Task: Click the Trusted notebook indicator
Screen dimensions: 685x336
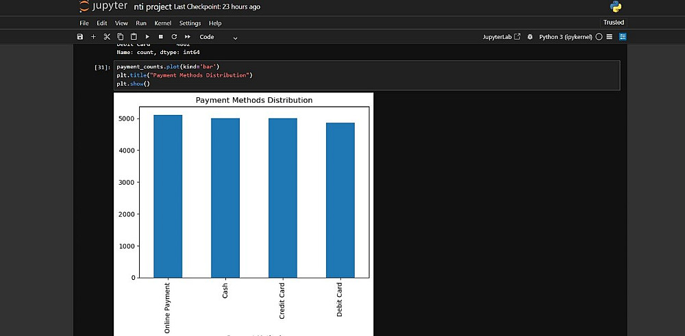Action: coord(613,23)
